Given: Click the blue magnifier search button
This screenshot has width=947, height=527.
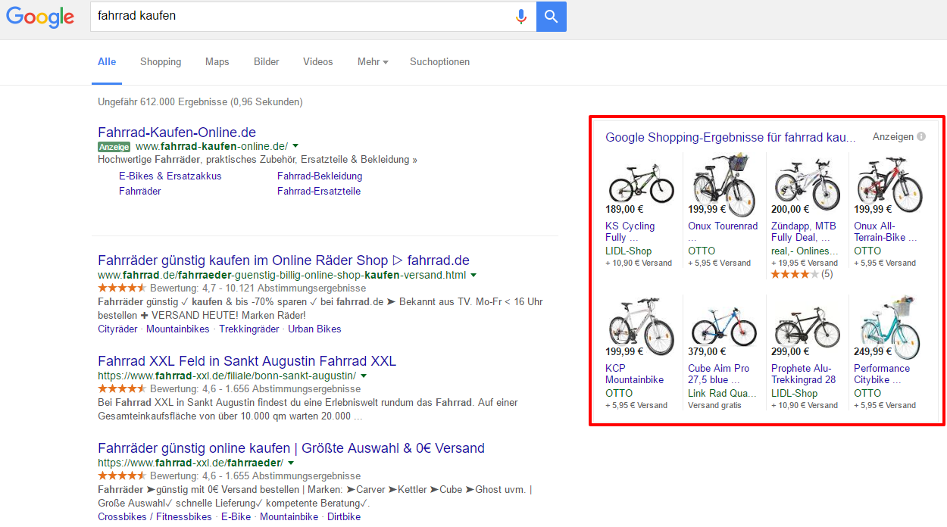Looking at the screenshot, I should coord(552,16).
